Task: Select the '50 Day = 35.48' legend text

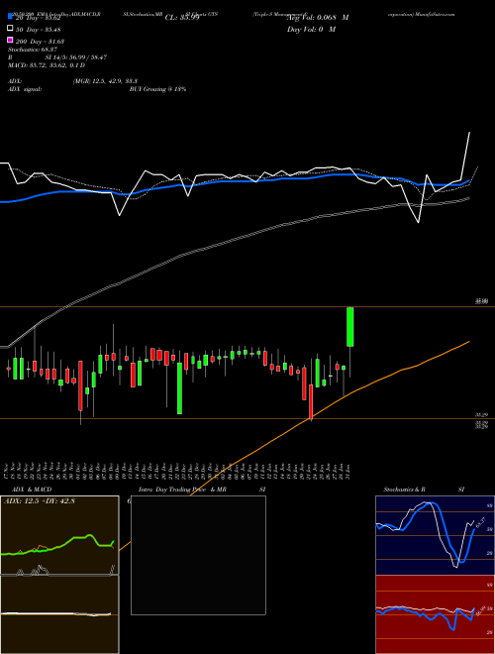Action: pyautogui.click(x=38, y=30)
